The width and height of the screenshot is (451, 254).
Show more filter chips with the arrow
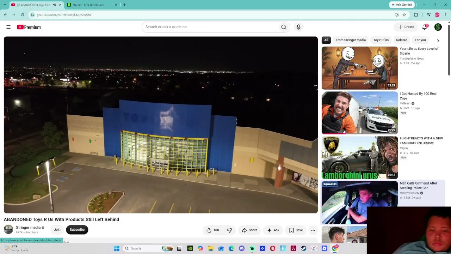438,40
